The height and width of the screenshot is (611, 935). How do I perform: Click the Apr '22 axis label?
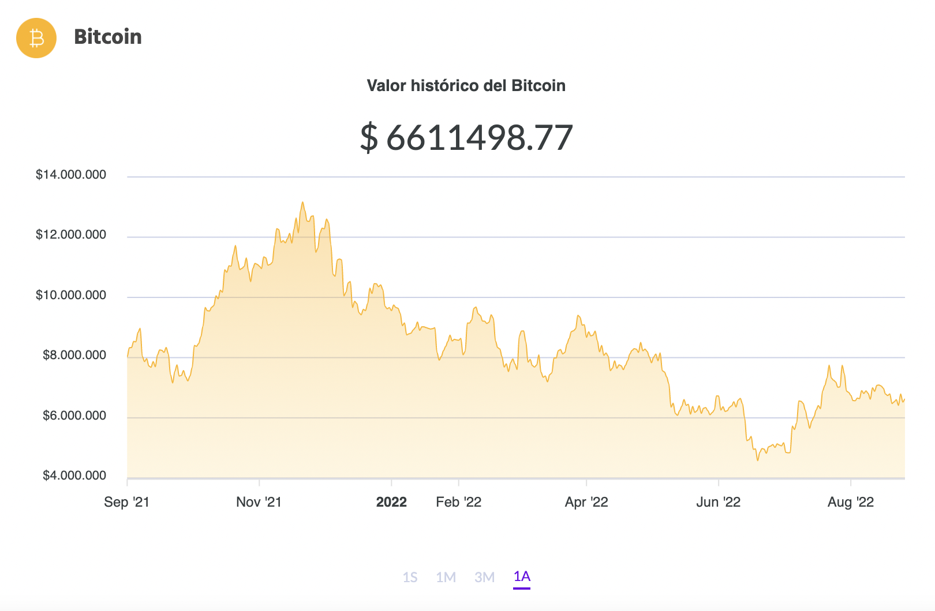click(588, 502)
